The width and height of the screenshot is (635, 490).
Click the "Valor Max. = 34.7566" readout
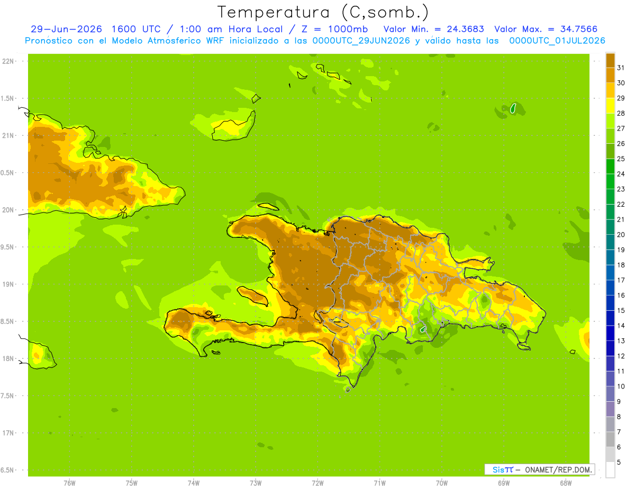[546, 29]
